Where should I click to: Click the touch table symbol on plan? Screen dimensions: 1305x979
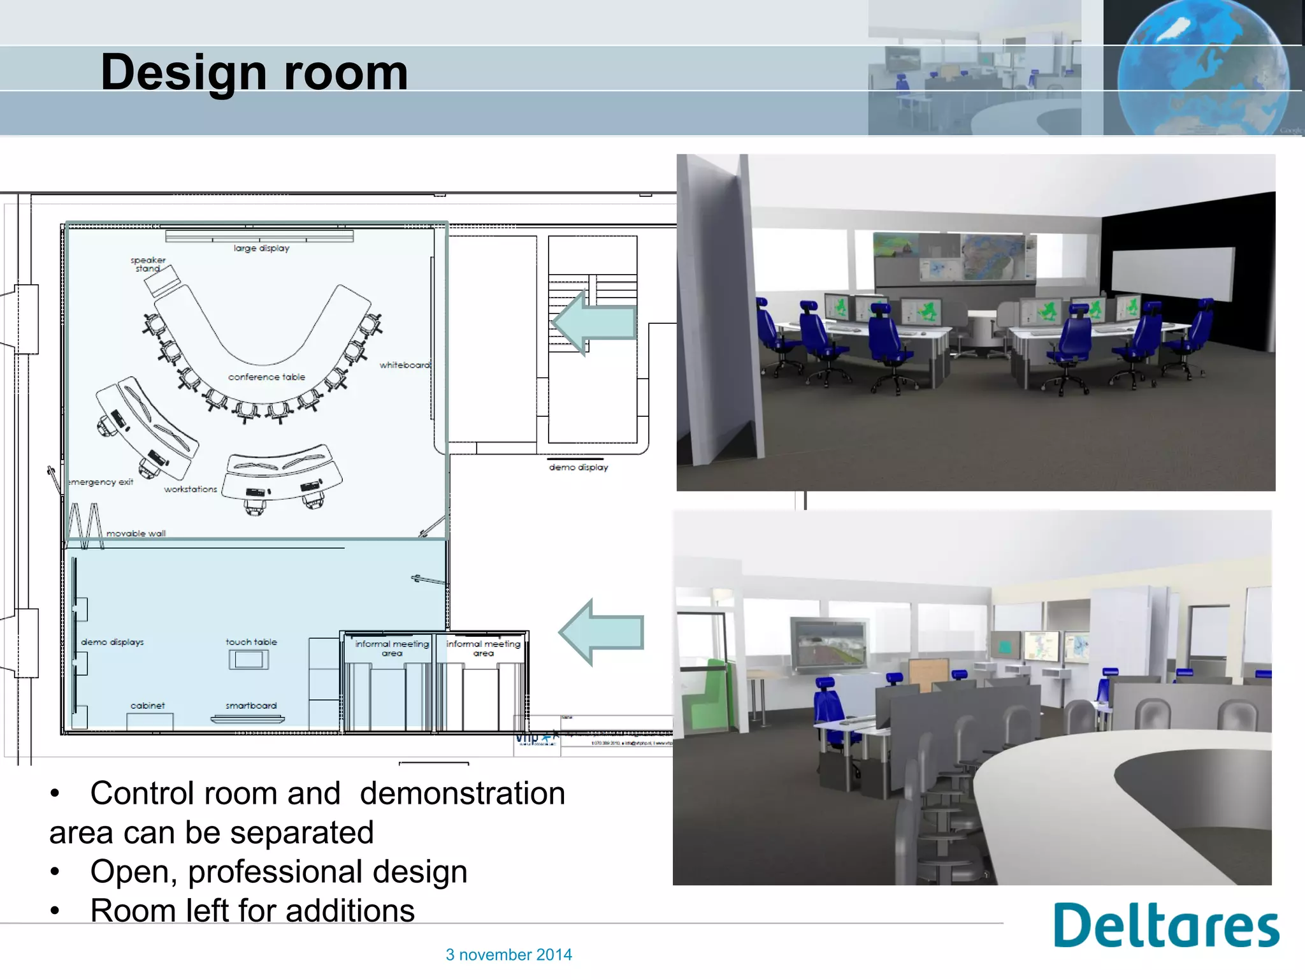(x=249, y=660)
